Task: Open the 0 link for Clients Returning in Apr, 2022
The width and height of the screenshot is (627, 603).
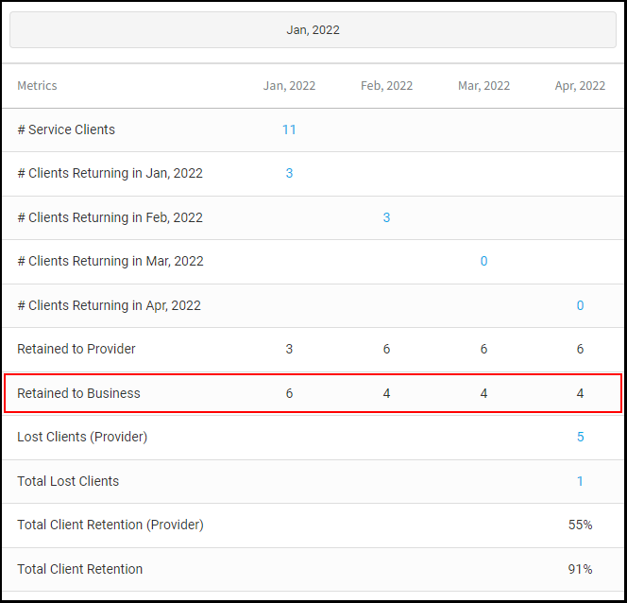Action: [580, 305]
